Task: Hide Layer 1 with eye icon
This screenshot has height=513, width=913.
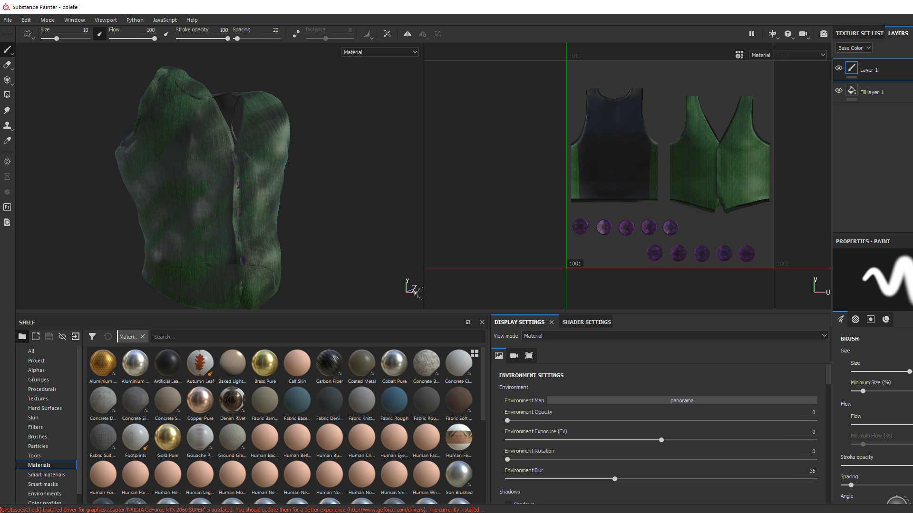Action: click(x=839, y=68)
